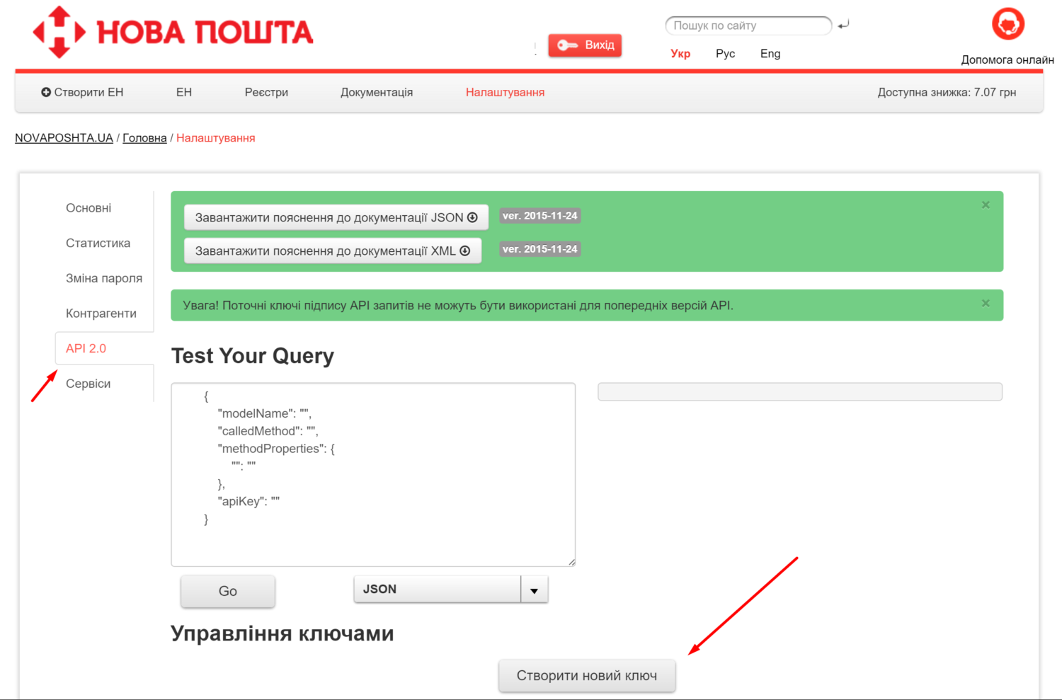Click the query response output field
Viewport: 1062px width, 700px height.
[x=800, y=391]
